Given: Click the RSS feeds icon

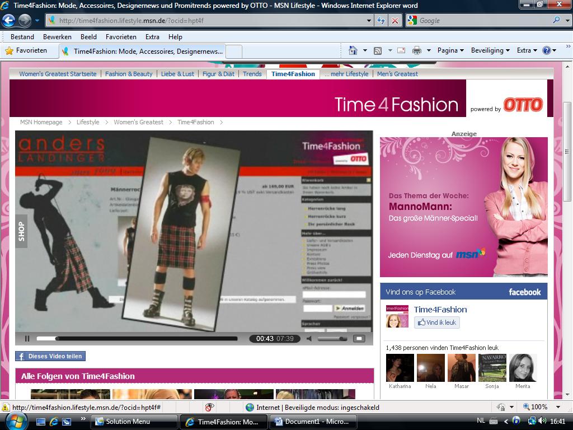Looking at the screenshot, I should click(x=378, y=50).
